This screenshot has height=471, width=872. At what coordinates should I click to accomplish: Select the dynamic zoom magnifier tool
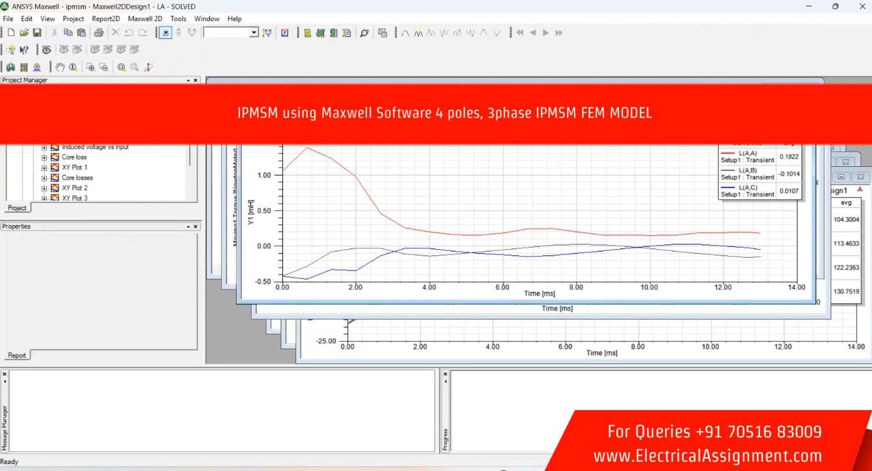pos(73,67)
